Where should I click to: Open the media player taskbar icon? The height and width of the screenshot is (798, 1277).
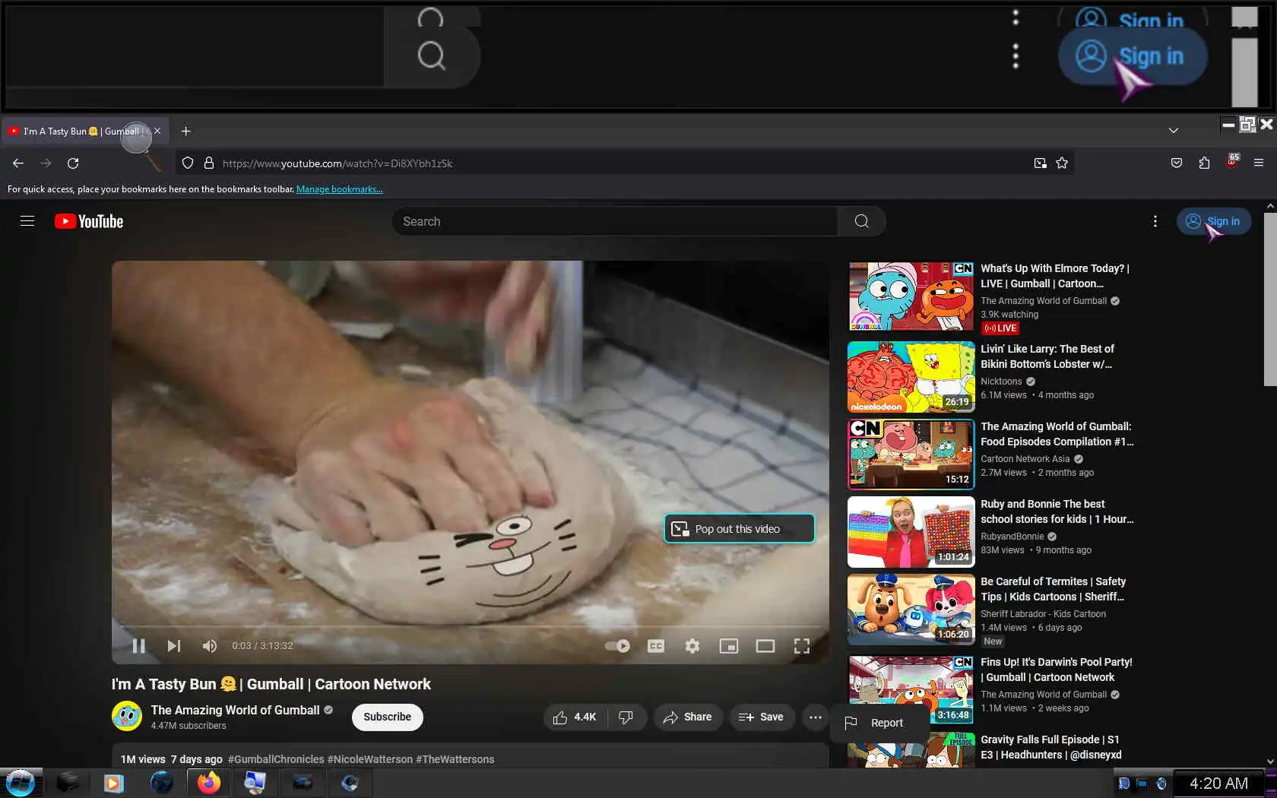pos(113,783)
